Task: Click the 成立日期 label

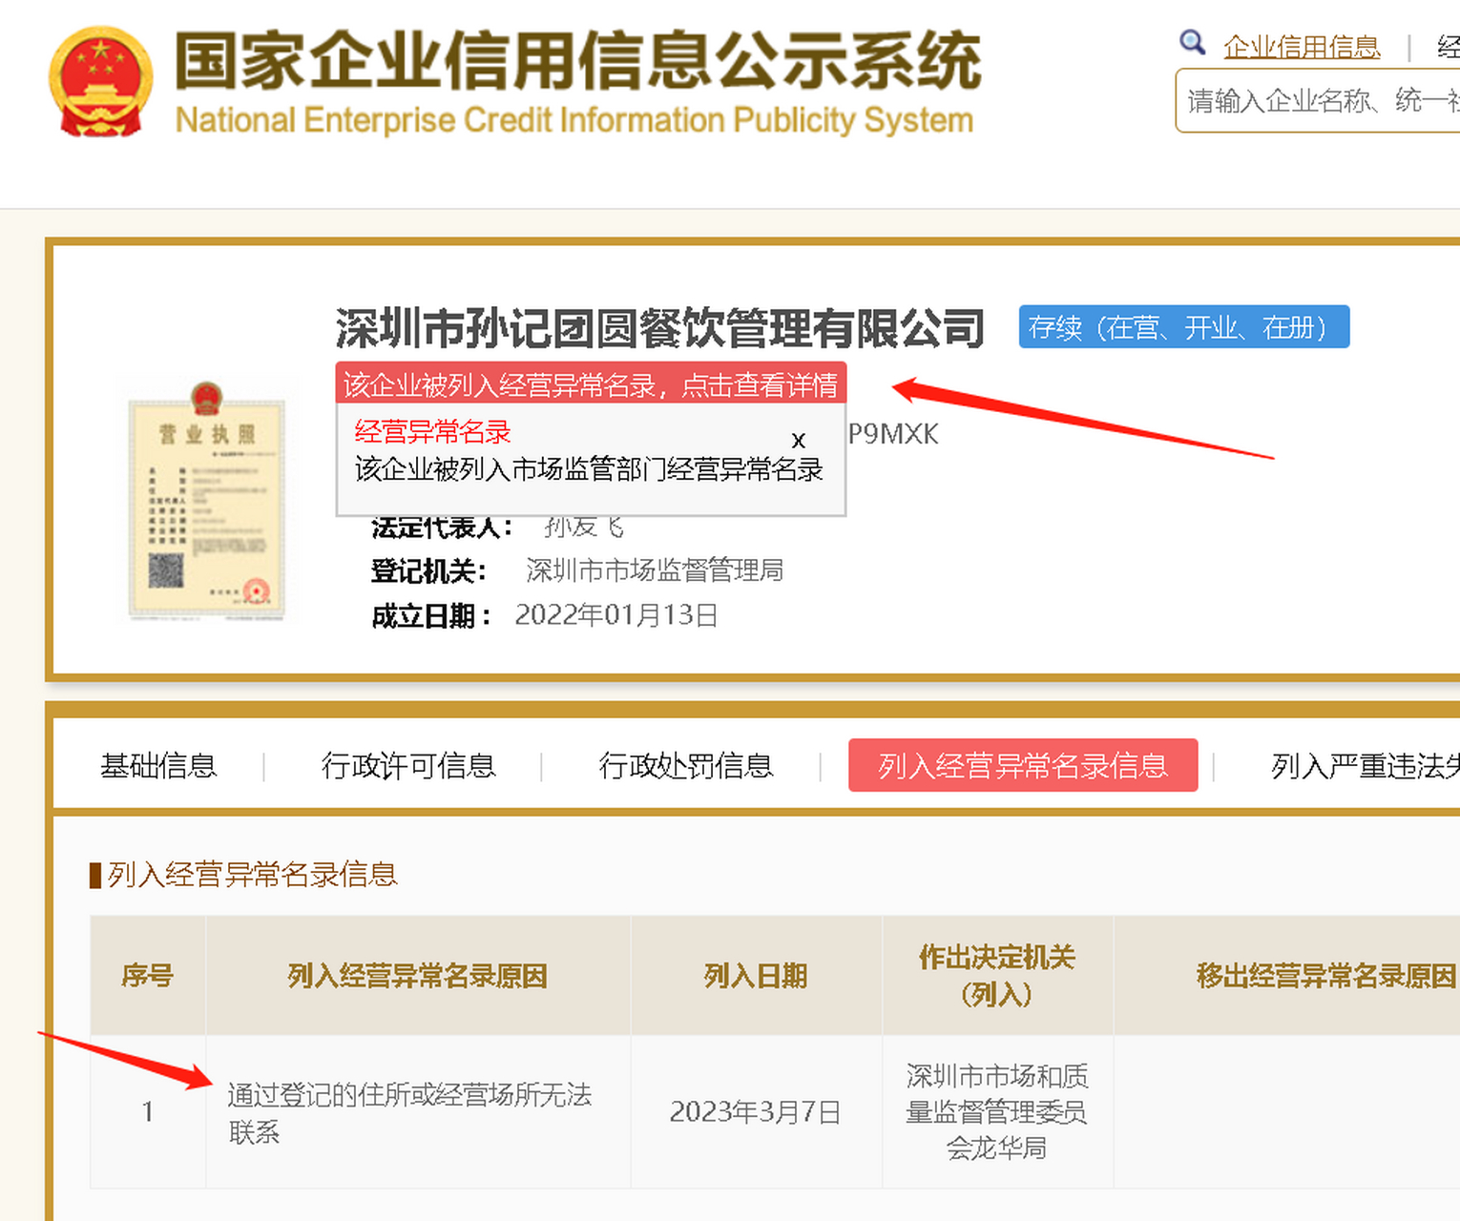Action: (x=432, y=616)
